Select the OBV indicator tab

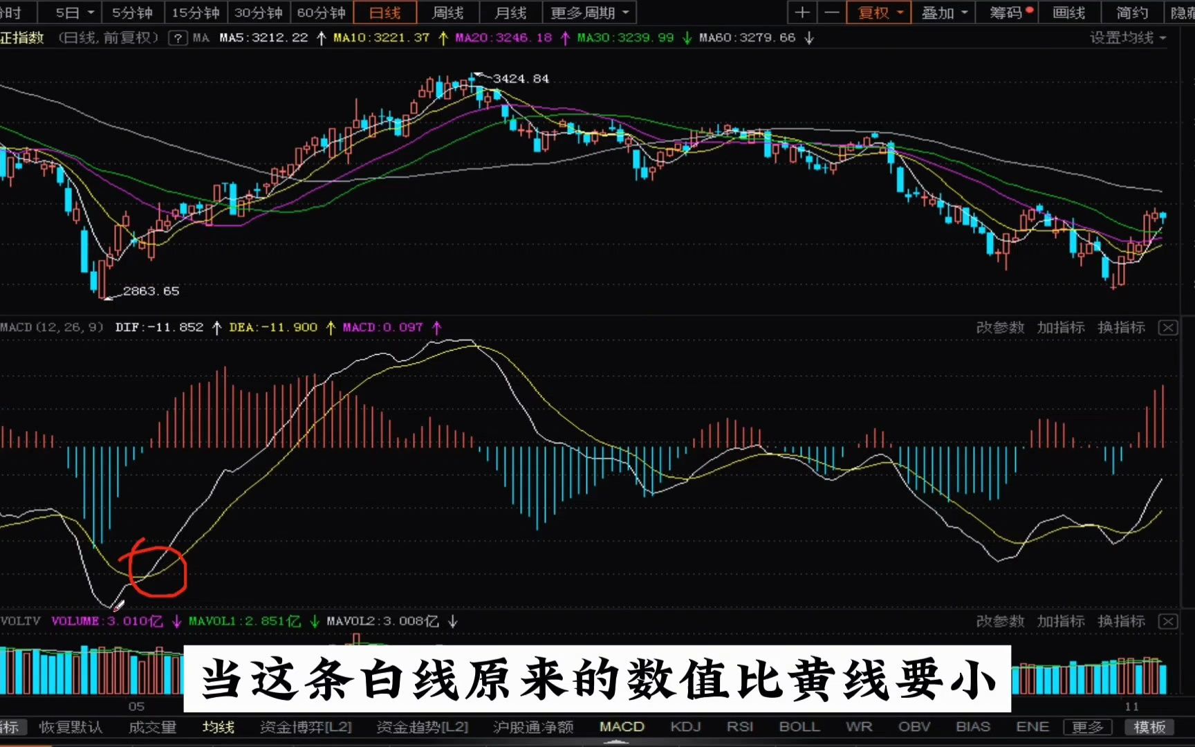pyautogui.click(x=914, y=727)
